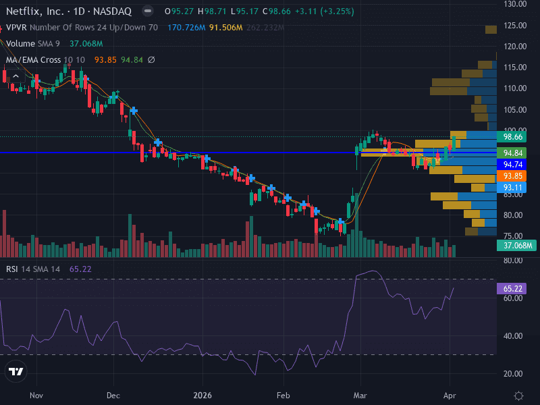Viewport: 540px width, 405px height.
Task: Click the 170.726M VPVR up volume value
Action: [x=186, y=28]
